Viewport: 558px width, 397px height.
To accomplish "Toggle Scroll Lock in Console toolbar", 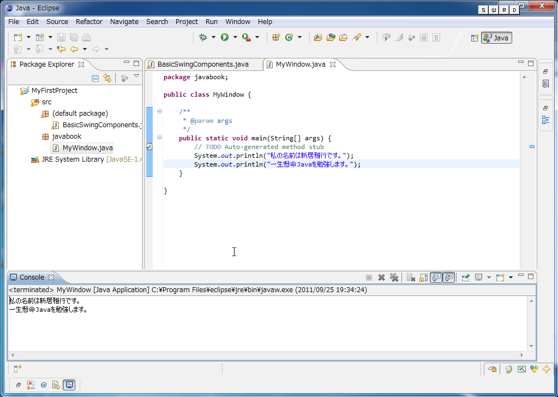I will (x=423, y=277).
